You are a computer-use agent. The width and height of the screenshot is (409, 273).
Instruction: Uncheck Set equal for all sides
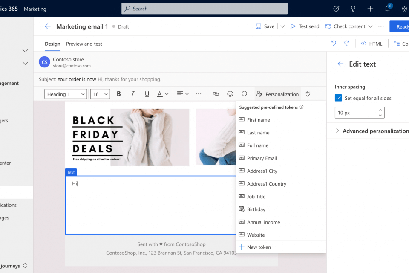coord(339,98)
